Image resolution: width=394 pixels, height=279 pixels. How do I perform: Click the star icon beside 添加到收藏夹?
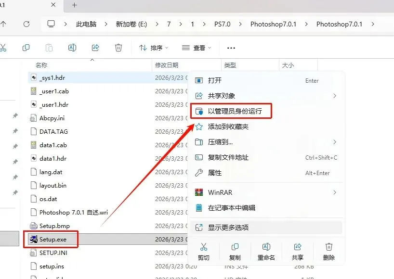tap(199, 127)
